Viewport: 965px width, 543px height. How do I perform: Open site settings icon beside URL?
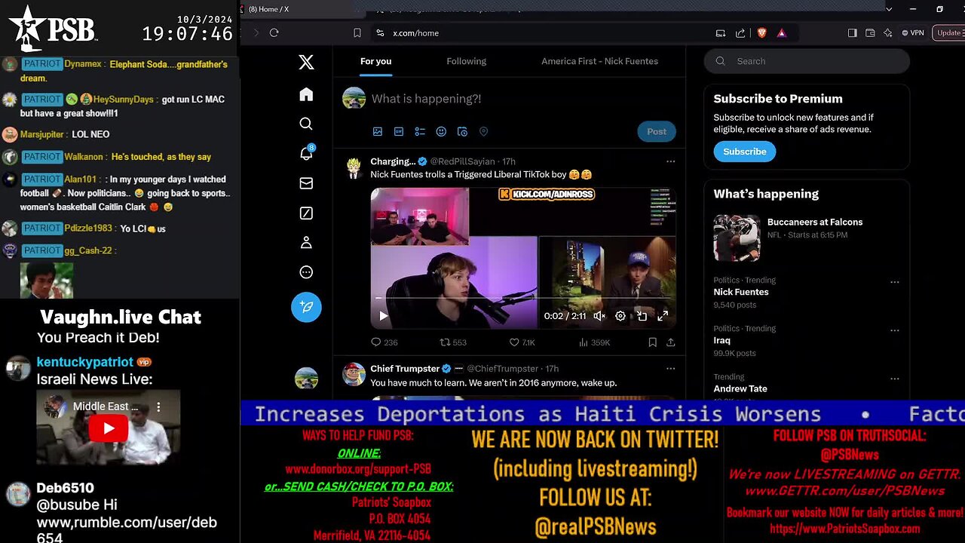(x=380, y=33)
